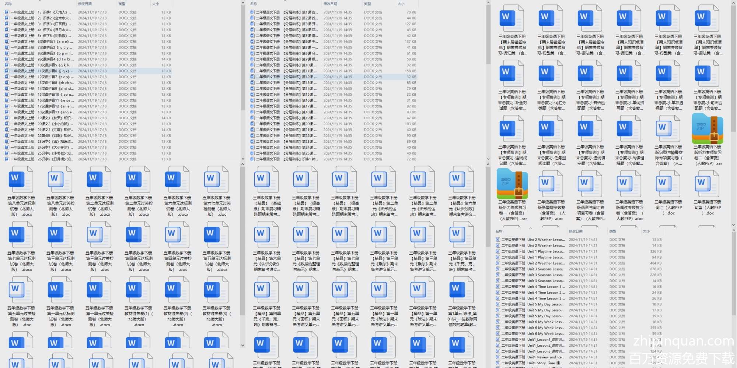Click the 五年级数学下册 pane vertical scrollbar thumb
This screenshot has width=737, height=368.
pos(242,239)
